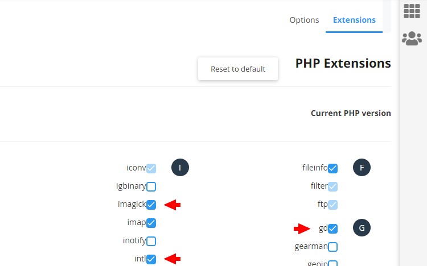
Task: Switch to the Options tab
Action: point(304,20)
